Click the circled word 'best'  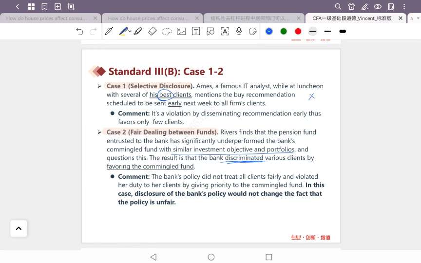coord(165,95)
